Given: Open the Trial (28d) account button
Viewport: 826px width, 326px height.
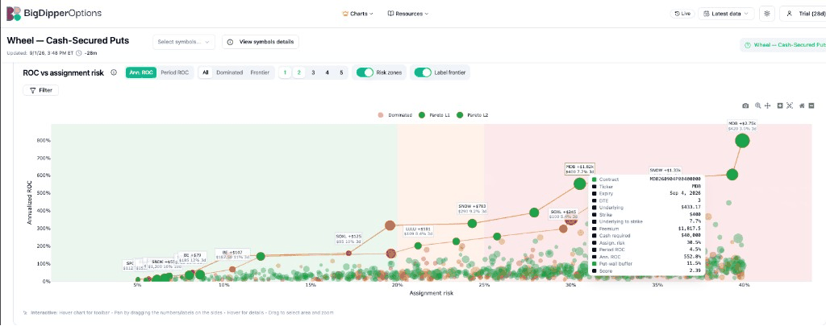Looking at the screenshot, I should [803, 14].
